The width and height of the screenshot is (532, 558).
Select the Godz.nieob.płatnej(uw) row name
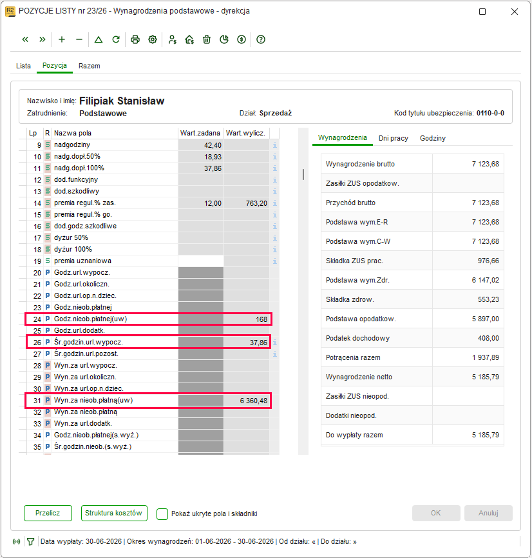[90, 319]
